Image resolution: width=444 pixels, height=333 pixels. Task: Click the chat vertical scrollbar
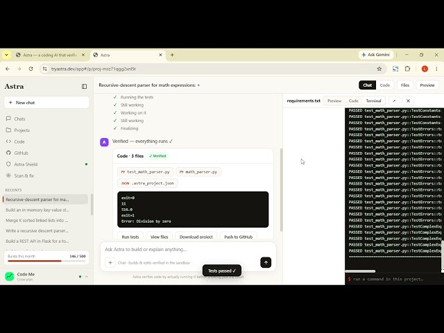point(281,189)
